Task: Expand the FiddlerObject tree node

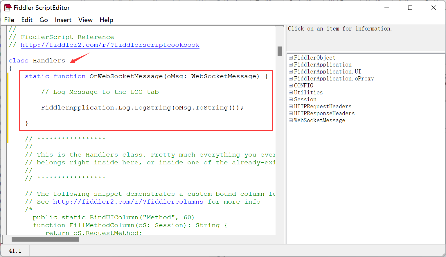Action: (291, 57)
